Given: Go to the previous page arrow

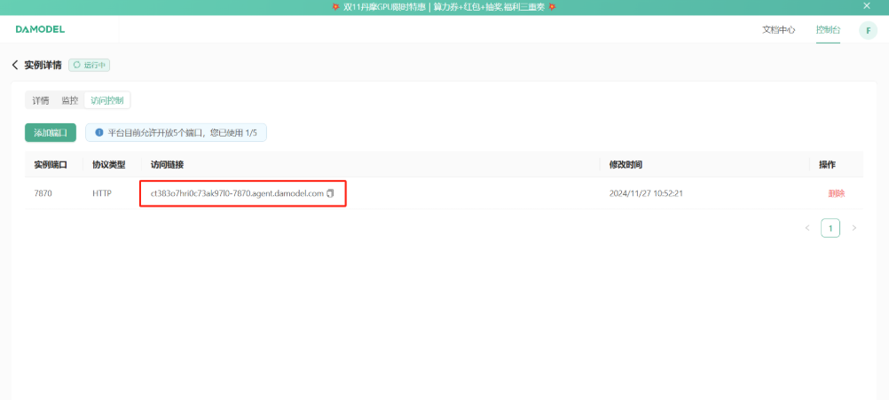Looking at the screenshot, I should click(x=807, y=228).
